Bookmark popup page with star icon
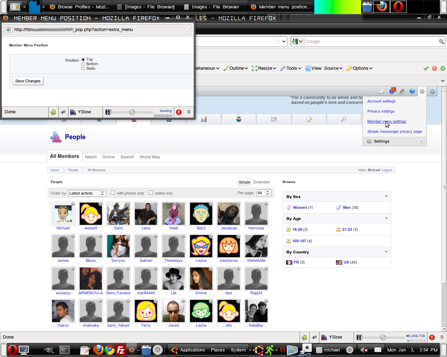The width and height of the screenshot is (447, 357). (x=188, y=30)
